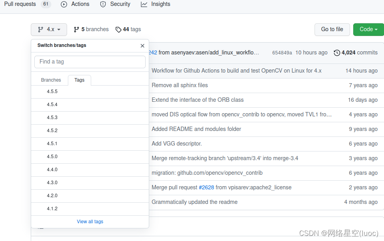Open the Pull requests tab

click(20, 4)
